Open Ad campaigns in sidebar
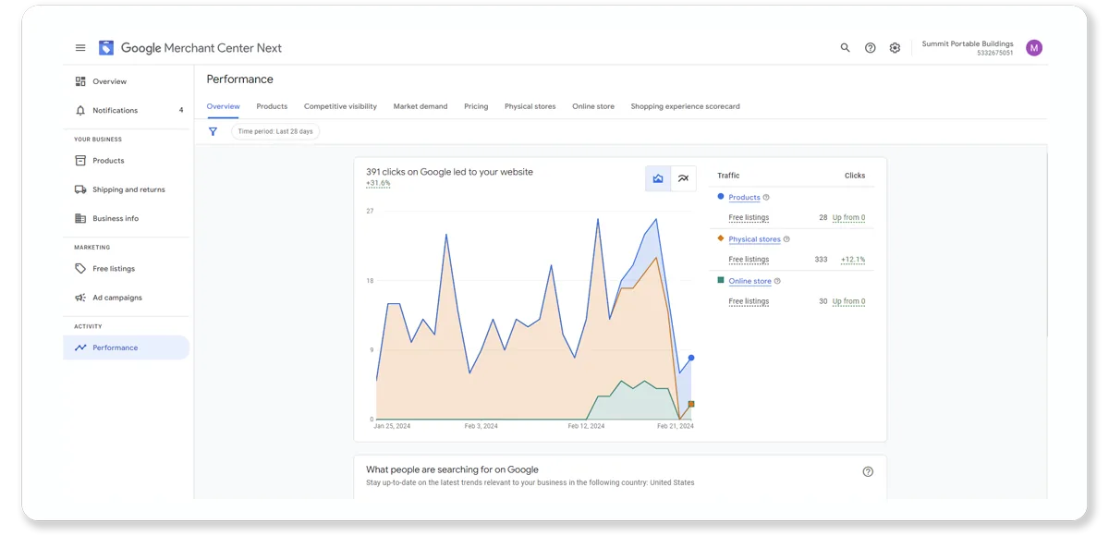Screen dimensions: 1109x536 (117, 298)
